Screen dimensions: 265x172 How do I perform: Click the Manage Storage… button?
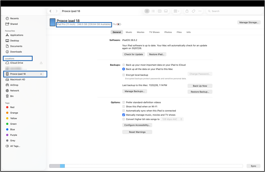tap(249, 22)
